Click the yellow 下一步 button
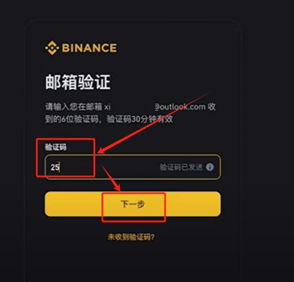This screenshot has width=294, height=282. (x=133, y=204)
